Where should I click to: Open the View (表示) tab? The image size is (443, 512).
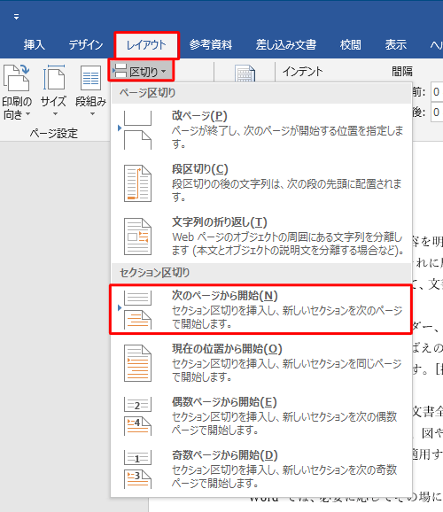(x=396, y=45)
